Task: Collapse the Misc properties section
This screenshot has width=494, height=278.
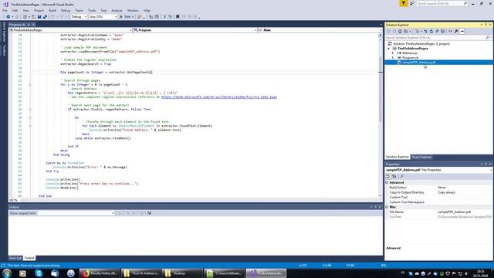Action: coord(387,207)
